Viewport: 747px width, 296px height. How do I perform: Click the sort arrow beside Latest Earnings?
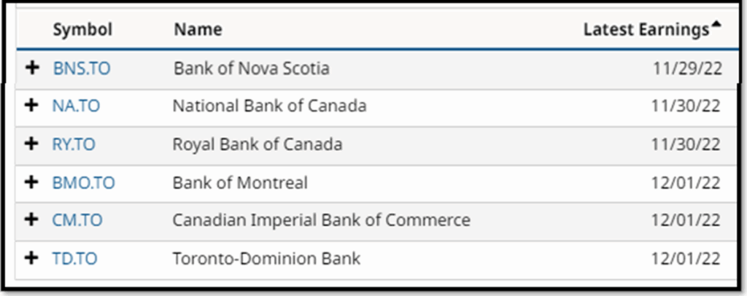pyautogui.click(x=716, y=26)
